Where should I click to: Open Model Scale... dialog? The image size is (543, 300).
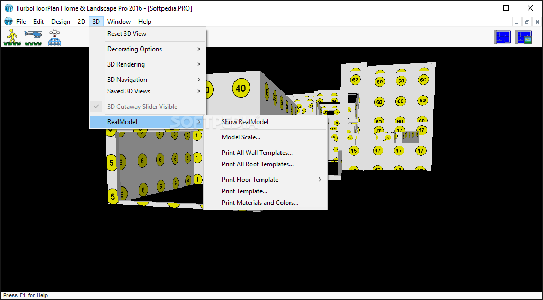point(265,137)
